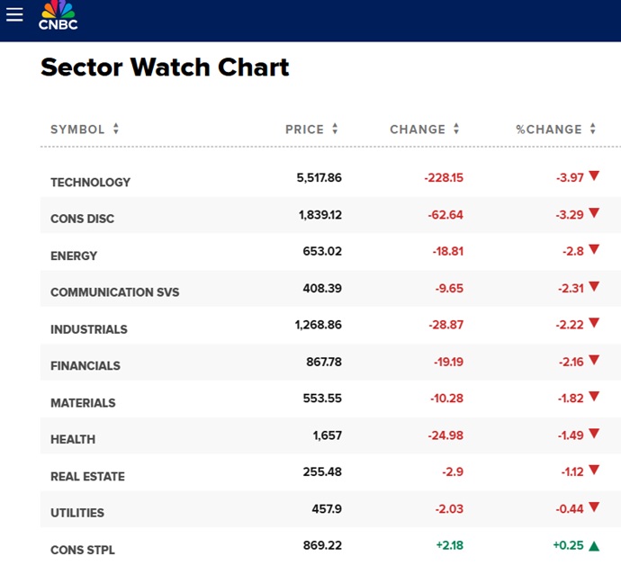Click the red down arrow beside Technology
The width and height of the screenshot is (621, 574).
coord(593,177)
